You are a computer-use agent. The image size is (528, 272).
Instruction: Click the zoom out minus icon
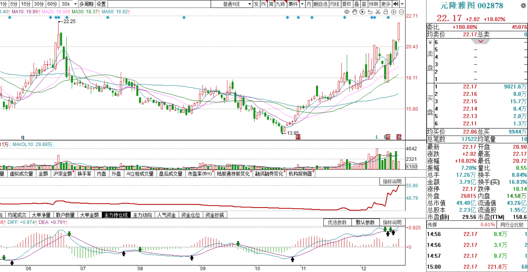pyautogui.click(x=401, y=12)
